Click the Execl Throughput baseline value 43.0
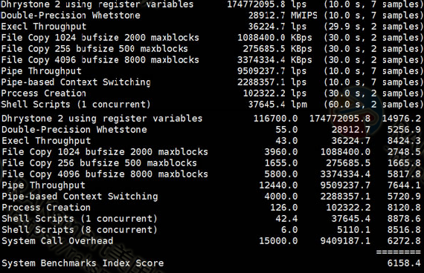This screenshot has height=273, width=424. pyautogui.click(x=286, y=140)
